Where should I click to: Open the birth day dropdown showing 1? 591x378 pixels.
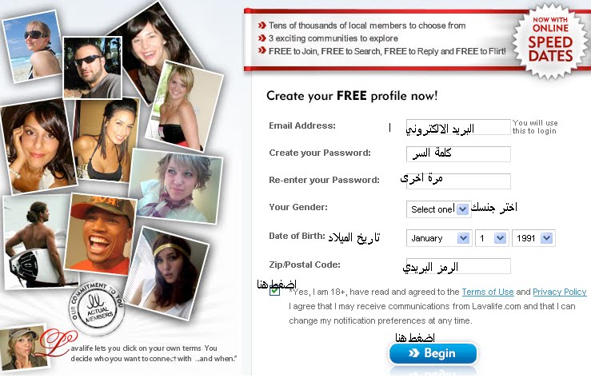click(x=492, y=238)
